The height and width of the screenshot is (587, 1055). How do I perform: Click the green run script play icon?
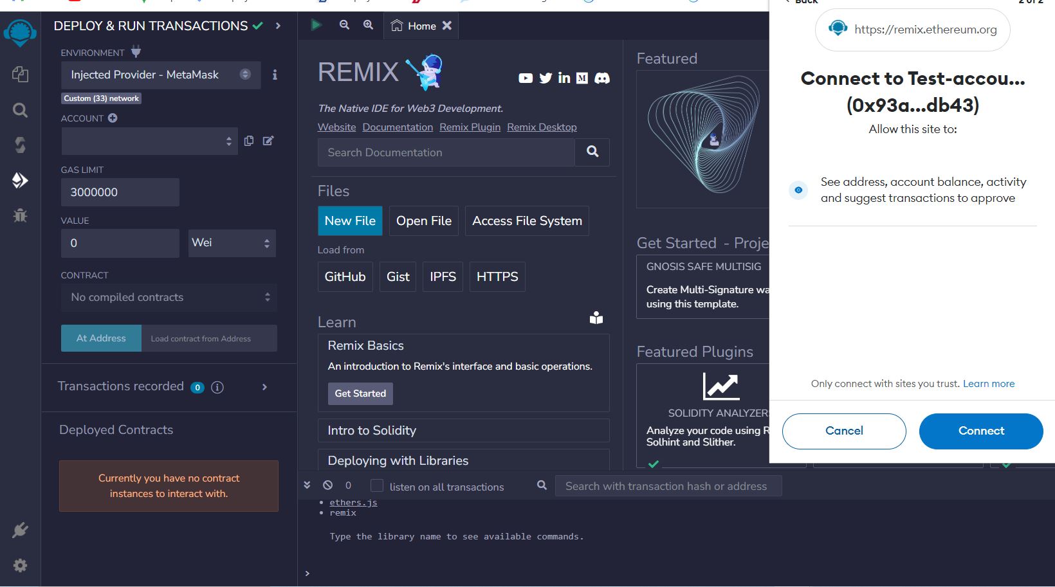point(316,25)
